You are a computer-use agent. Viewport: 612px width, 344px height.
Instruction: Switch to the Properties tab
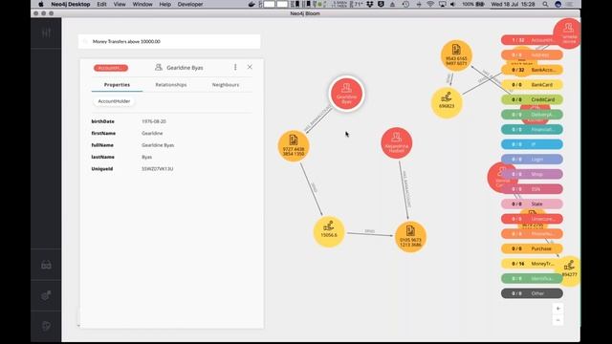[x=117, y=85]
